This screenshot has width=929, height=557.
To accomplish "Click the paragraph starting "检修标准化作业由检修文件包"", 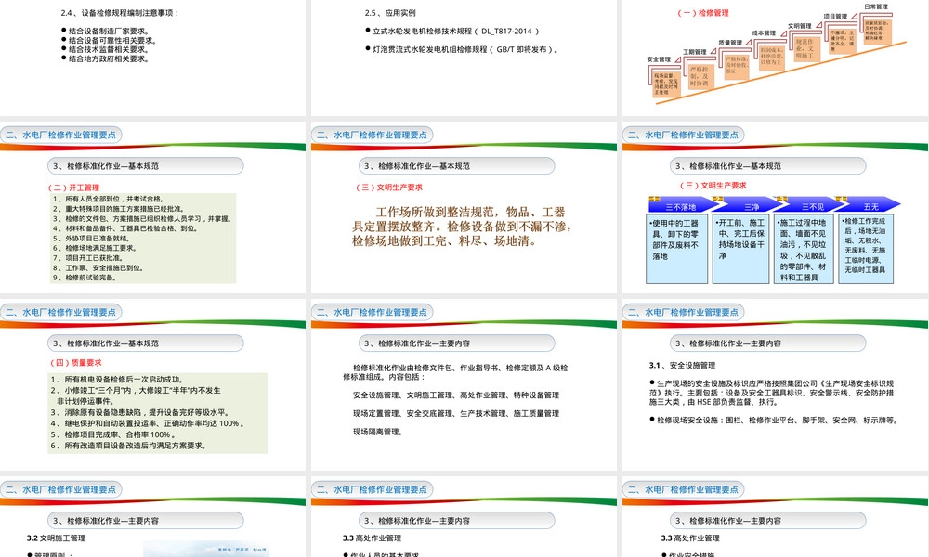I will pyautogui.click(x=455, y=372).
